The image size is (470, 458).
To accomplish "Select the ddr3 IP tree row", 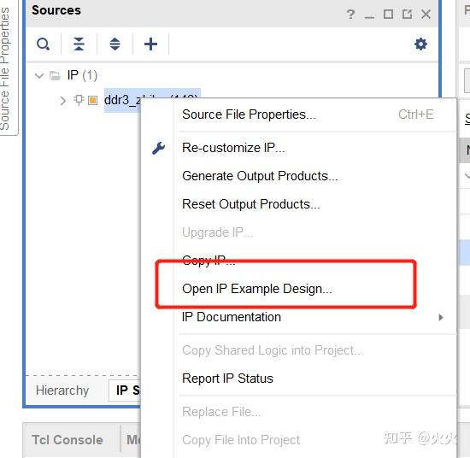I will pyautogui.click(x=122, y=101).
